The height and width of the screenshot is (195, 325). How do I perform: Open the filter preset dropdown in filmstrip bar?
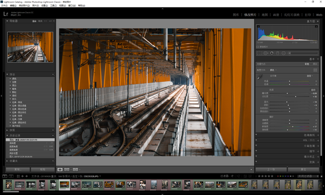tap(308, 176)
